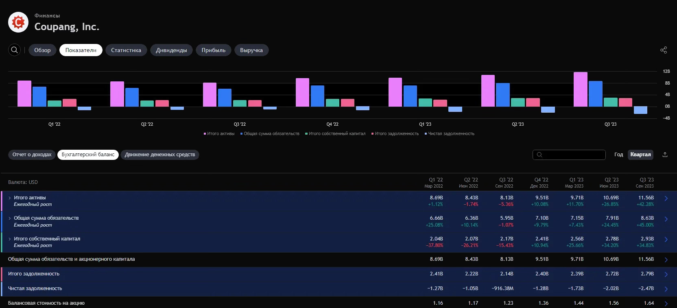Open arrow for обязательств и акционерного капитала row
This screenshot has height=308, width=677.
(x=666, y=260)
